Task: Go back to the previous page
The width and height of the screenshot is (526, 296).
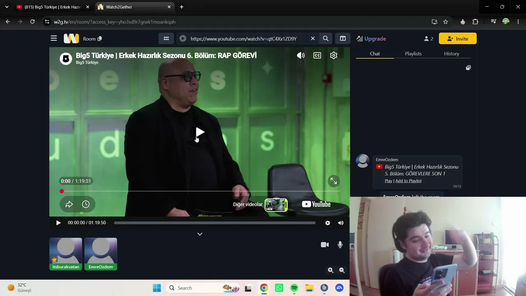Action: (8, 22)
